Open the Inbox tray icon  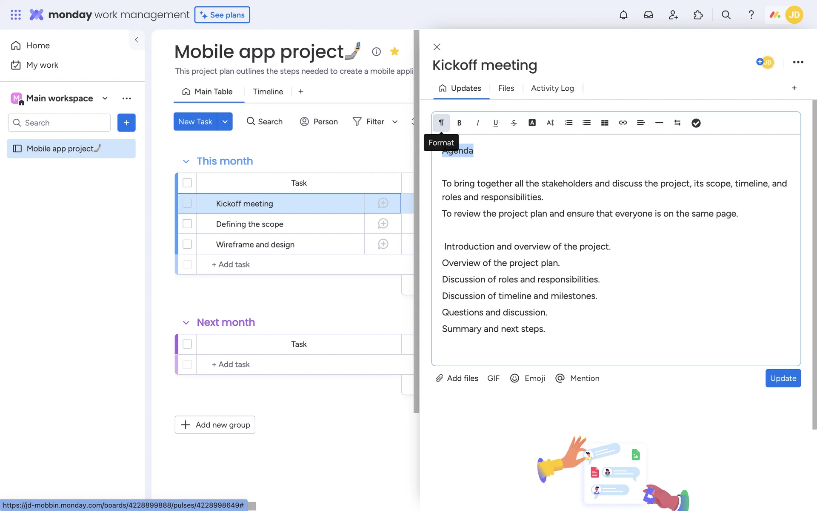click(x=648, y=15)
